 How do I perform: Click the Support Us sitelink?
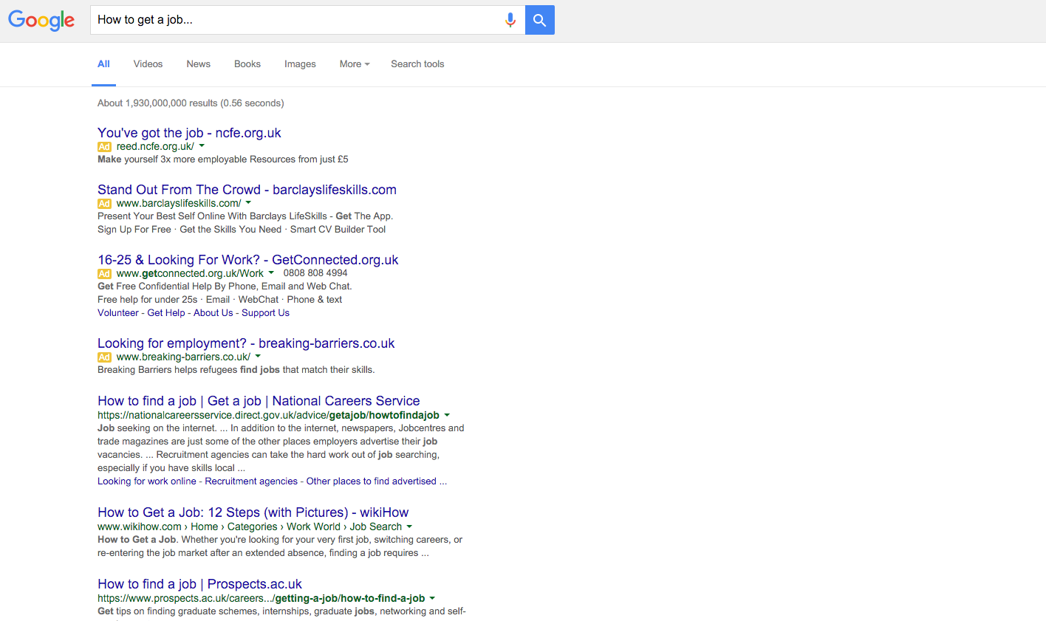coord(265,313)
